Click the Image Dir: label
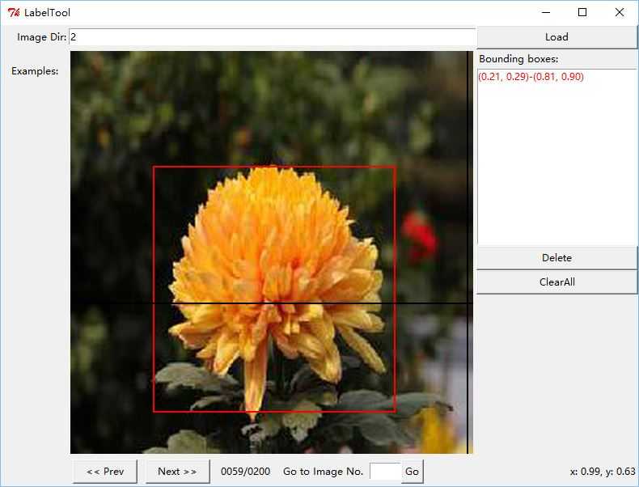The width and height of the screenshot is (639, 487). 41,37
